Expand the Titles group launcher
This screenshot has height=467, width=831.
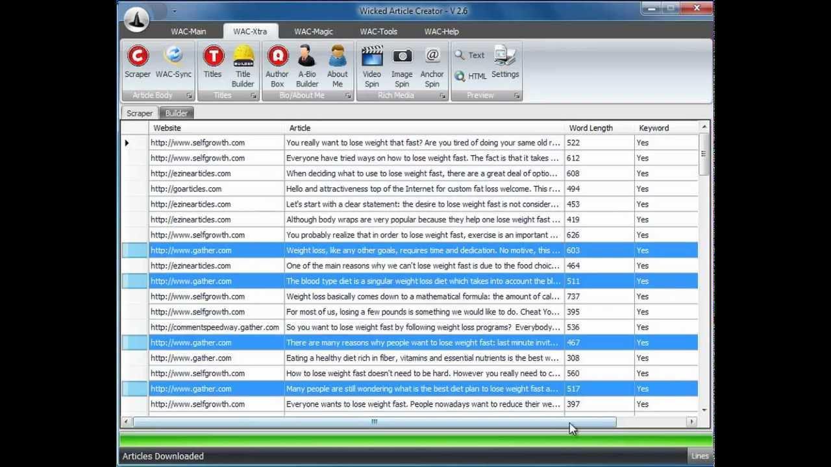pos(254,96)
